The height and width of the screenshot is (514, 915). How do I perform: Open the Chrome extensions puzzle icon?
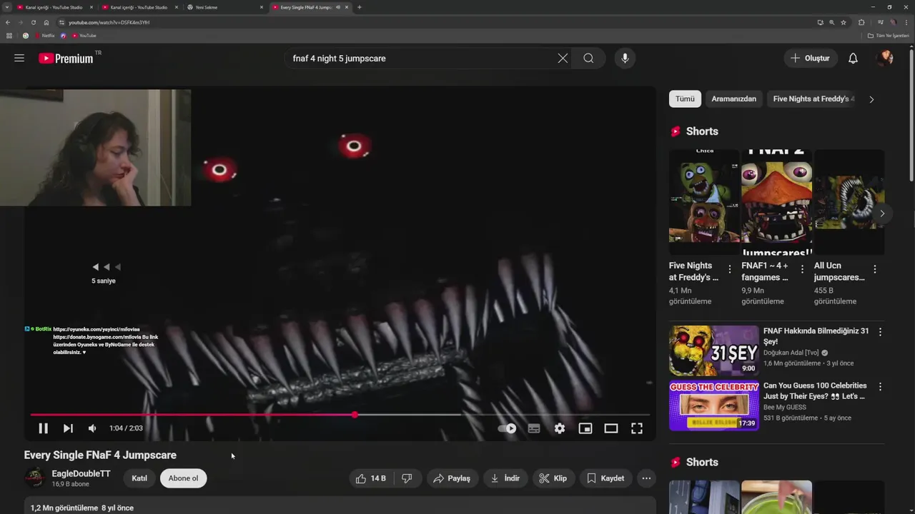(x=861, y=22)
